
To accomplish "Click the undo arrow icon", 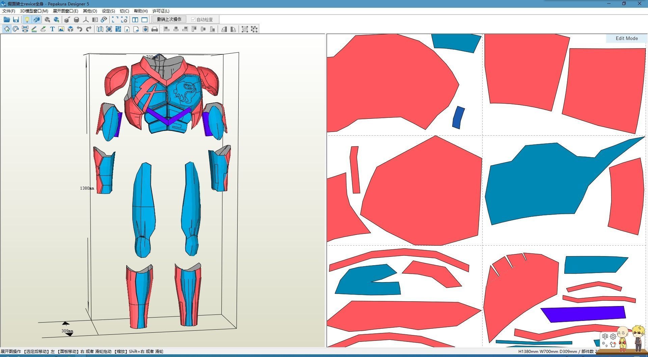I will [79, 29].
